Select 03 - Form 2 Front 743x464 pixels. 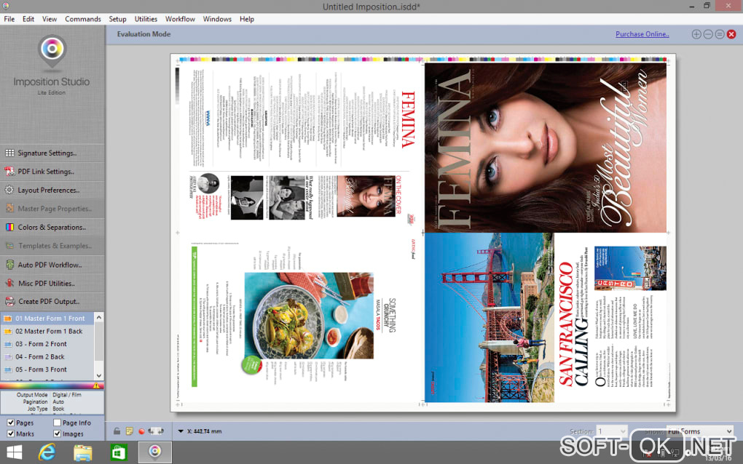click(x=47, y=344)
